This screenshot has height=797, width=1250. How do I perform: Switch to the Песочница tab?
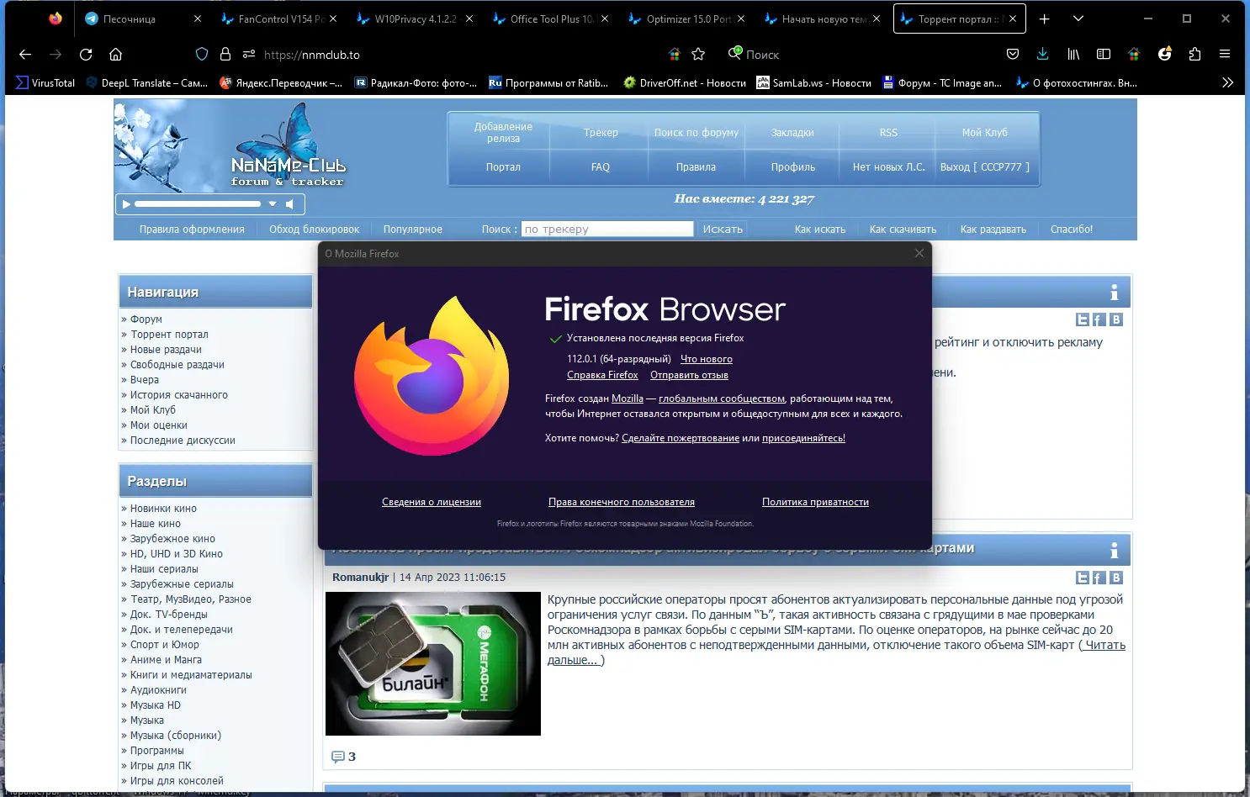[x=143, y=18]
